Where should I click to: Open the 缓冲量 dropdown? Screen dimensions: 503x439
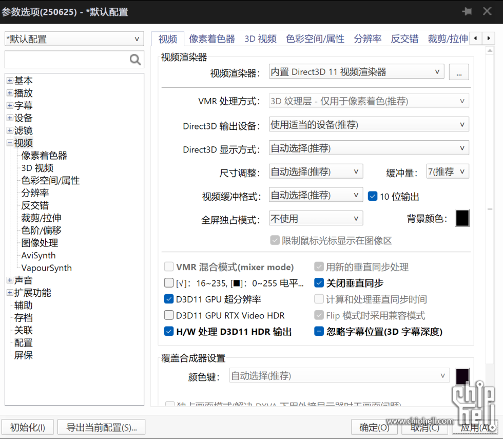click(448, 171)
